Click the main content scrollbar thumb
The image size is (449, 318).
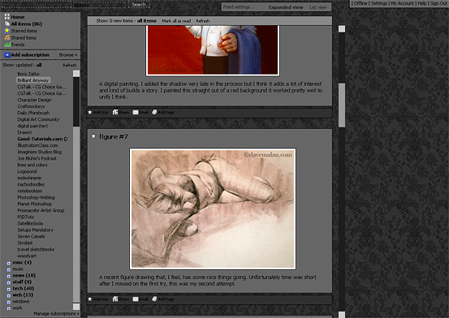click(342, 105)
